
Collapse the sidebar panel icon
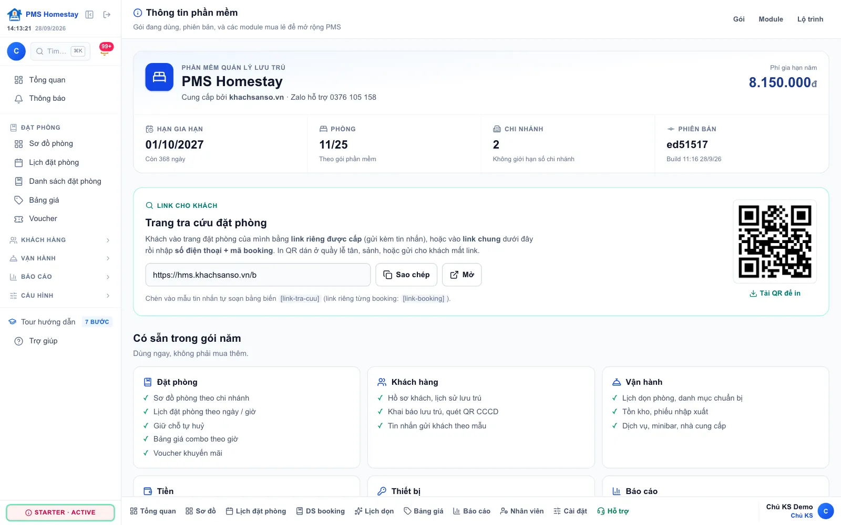click(89, 15)
